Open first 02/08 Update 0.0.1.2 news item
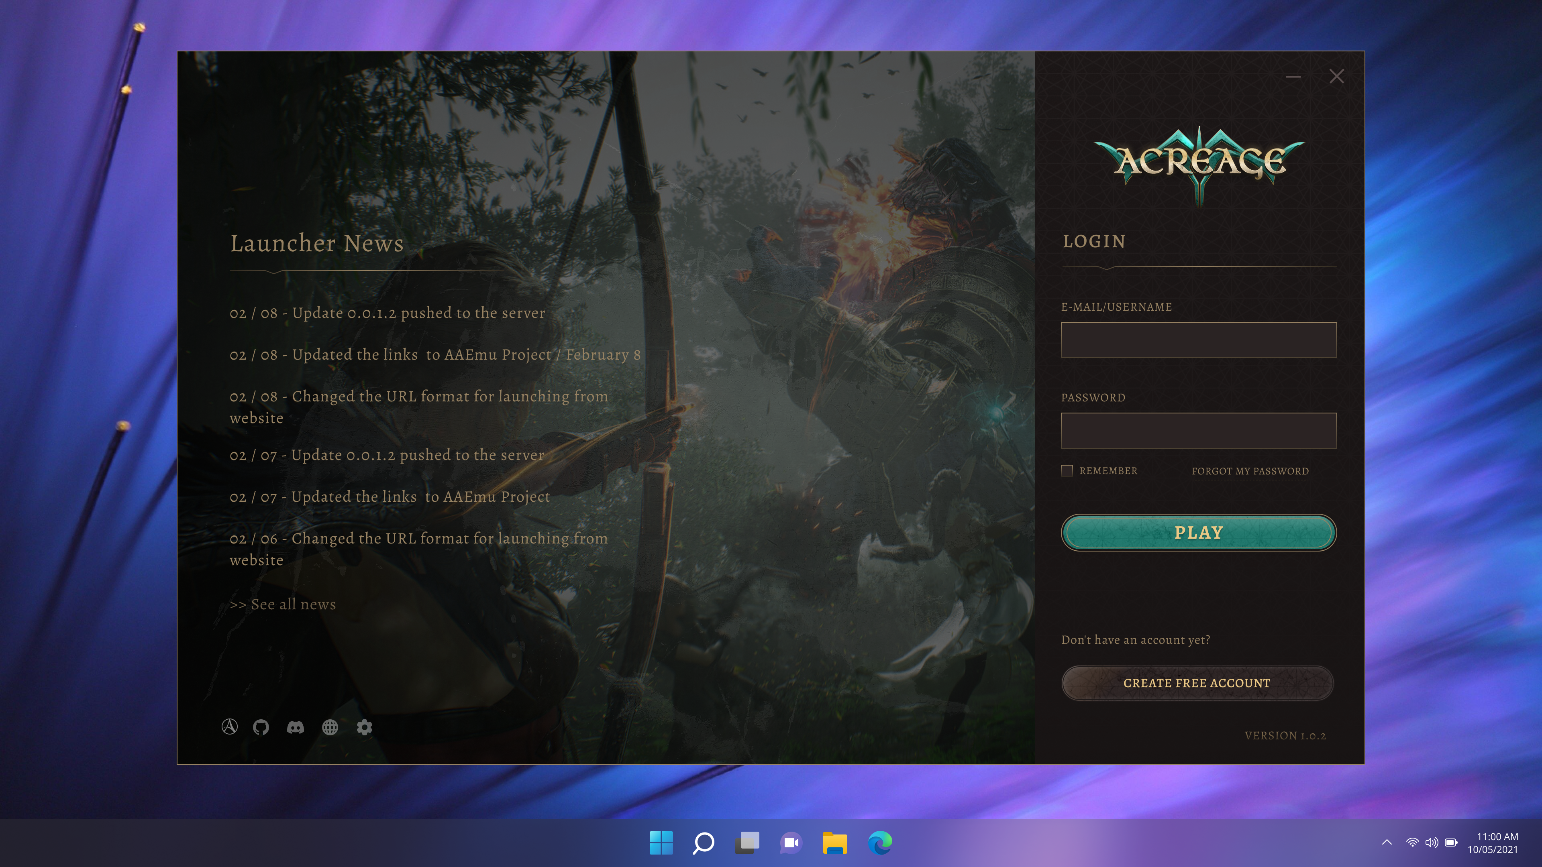 [x=387, y=313]
